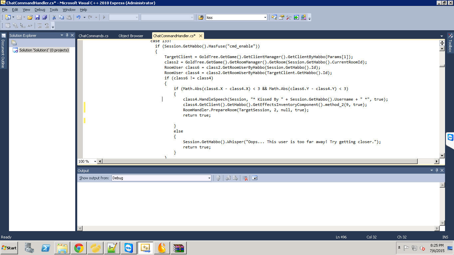
Task: Expand the 'kiss' Find combo box
Action: 265,17
